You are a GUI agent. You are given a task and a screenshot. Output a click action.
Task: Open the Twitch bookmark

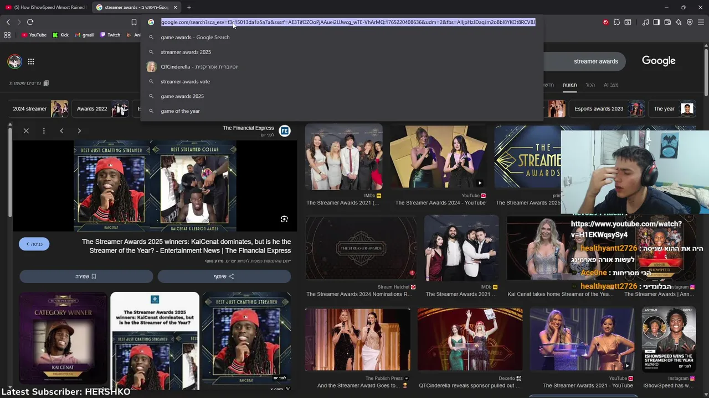(x=110, y=35)
